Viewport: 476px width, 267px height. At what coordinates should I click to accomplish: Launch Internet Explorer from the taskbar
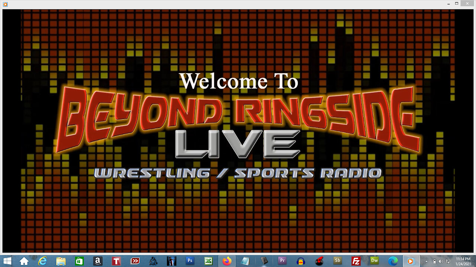pos(42,261)
